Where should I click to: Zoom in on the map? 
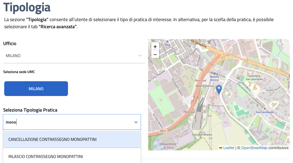pyautogui.click(x=155, y=47)
